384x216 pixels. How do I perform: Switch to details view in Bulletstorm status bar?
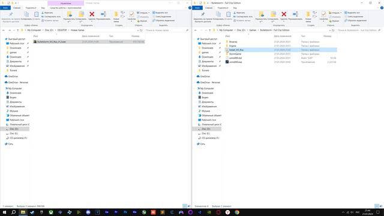tap(377, 206)
